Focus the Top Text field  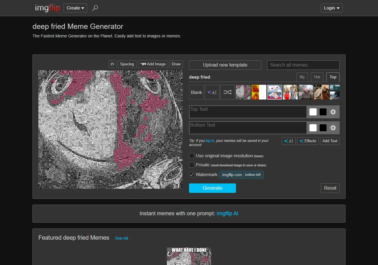pyautogui.click(x=248, y=112)
